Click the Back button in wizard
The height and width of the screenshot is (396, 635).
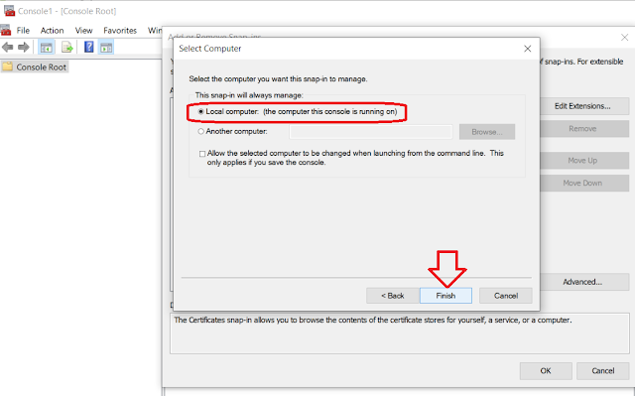coord(393,296)
